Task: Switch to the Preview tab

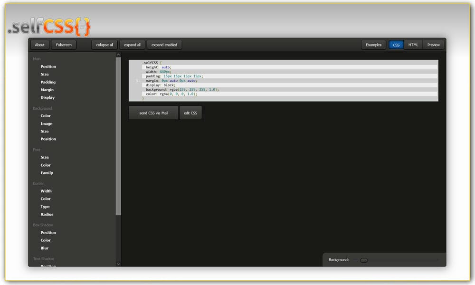Action: click(x=433, y=45)
